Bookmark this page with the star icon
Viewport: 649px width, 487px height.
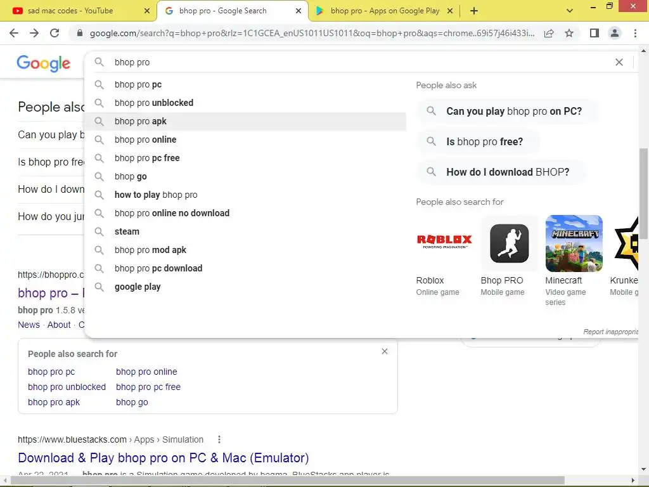569,33
